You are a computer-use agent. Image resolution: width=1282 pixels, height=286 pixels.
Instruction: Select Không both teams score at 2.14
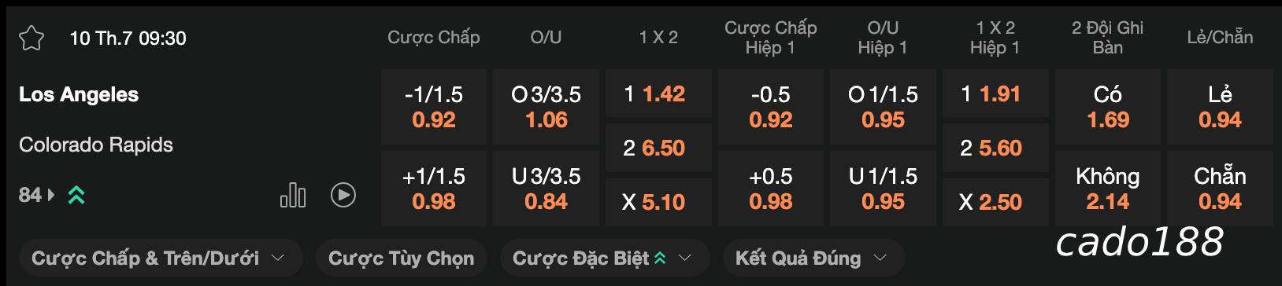(1108, 189)
